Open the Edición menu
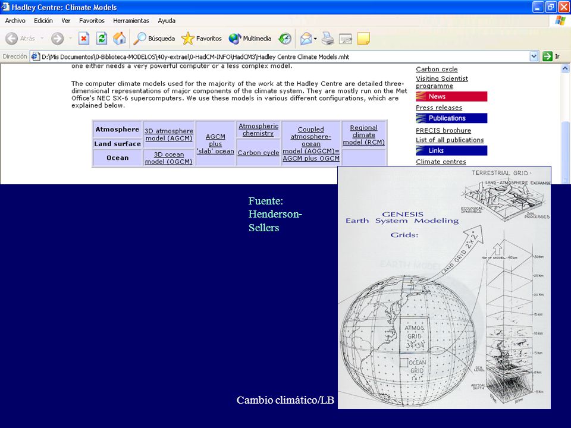 tap(43, 21)
